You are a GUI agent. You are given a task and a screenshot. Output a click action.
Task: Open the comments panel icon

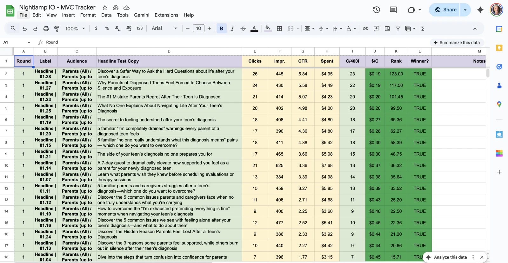[393, 10]
